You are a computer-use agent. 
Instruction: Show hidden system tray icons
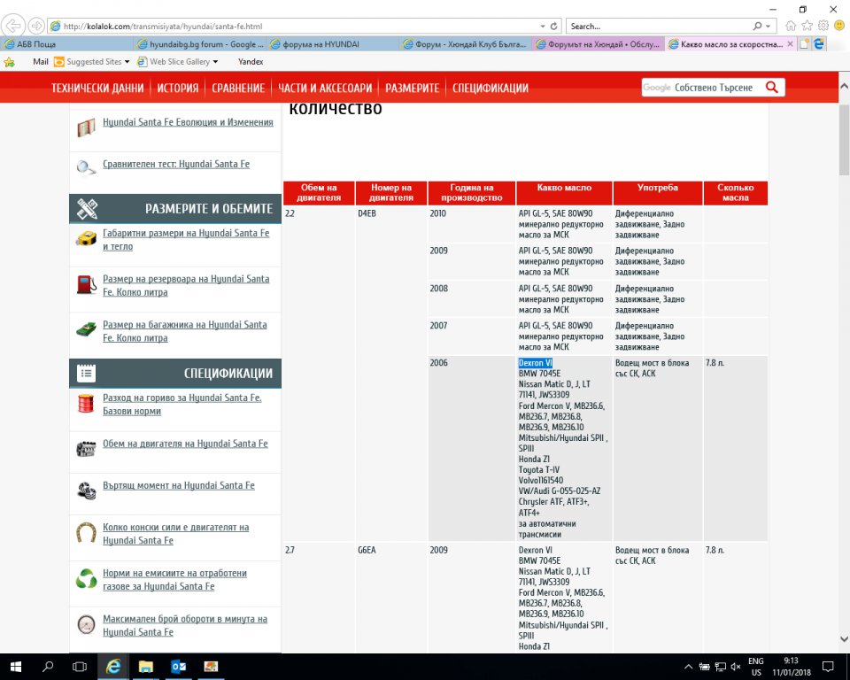coord(689,666)
